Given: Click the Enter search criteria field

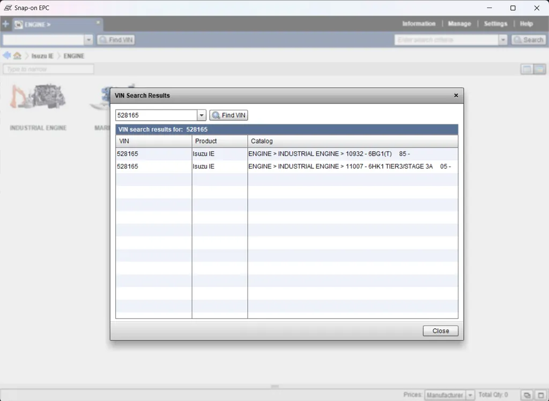Looking at the screenshot, I should 447,40.
